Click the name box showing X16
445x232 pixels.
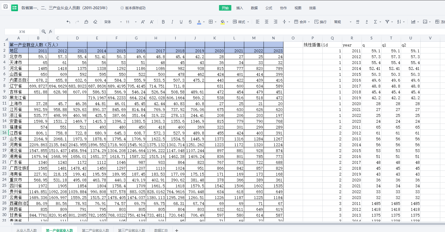coord(22,32)
